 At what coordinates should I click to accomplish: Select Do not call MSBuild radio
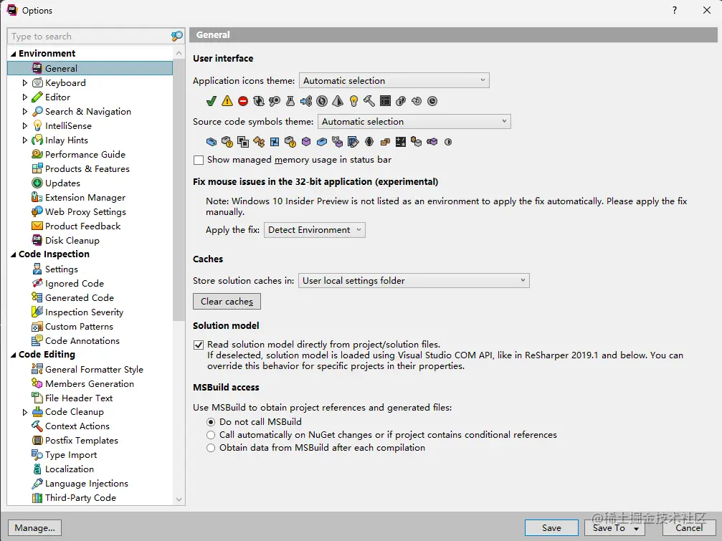pos(211,422)
